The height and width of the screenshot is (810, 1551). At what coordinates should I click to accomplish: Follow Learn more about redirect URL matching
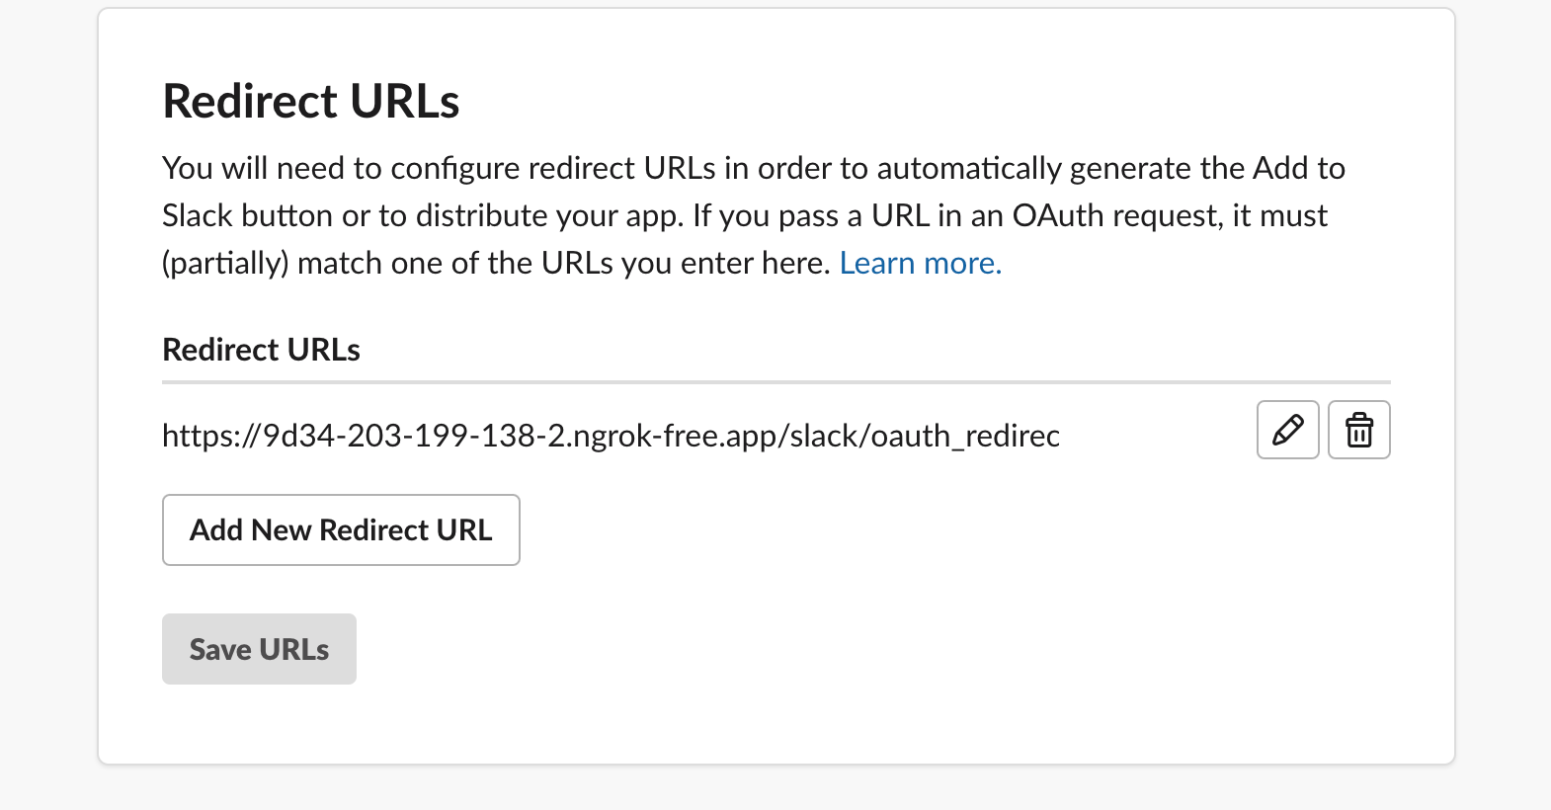(x=920, y=263)
